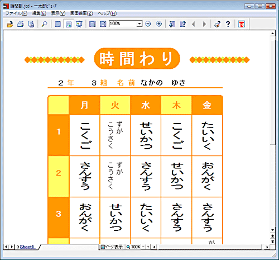Click the magnifier search icon
Image resolution: width=279 pixels, height=260 pixels.
(44, 24)
